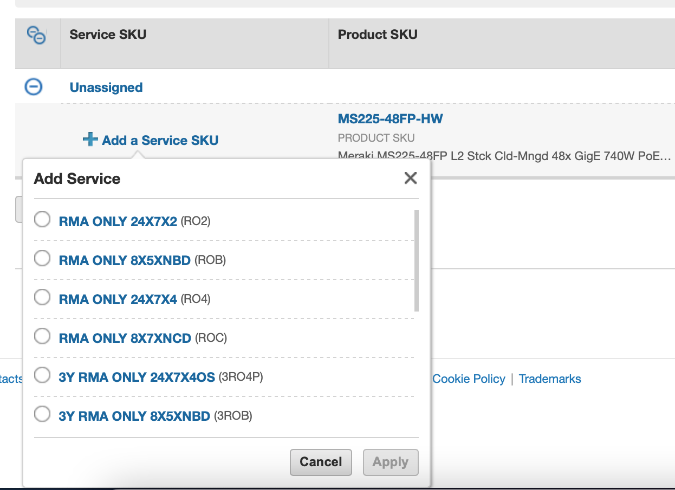Image resolution: width=675 pixels, height=490 pixels.
Task: Choose the 3Y RMA ONLY 24X7X4OS option
Action: point(42,375)
